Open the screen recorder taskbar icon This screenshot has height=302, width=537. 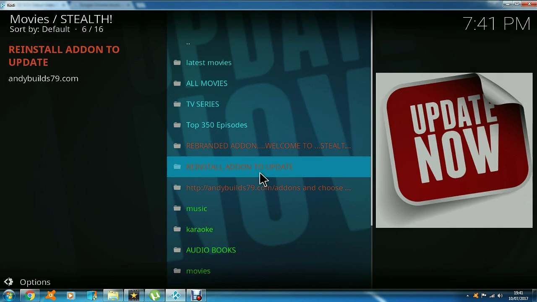(197, 296)
